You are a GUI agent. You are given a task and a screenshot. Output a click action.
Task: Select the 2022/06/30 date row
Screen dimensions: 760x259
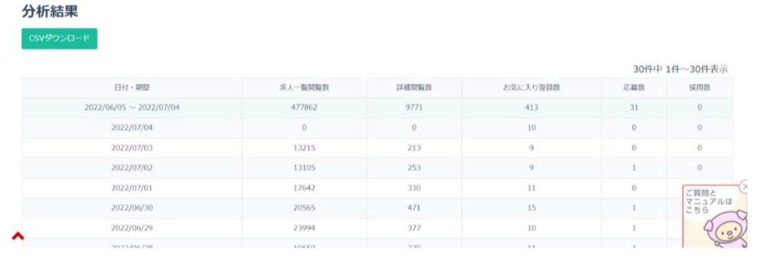pos(132,208)
